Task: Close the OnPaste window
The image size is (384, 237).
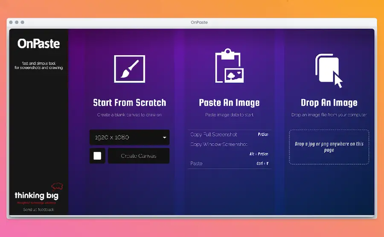Action: pyautogui.click(x=11, y=22)
